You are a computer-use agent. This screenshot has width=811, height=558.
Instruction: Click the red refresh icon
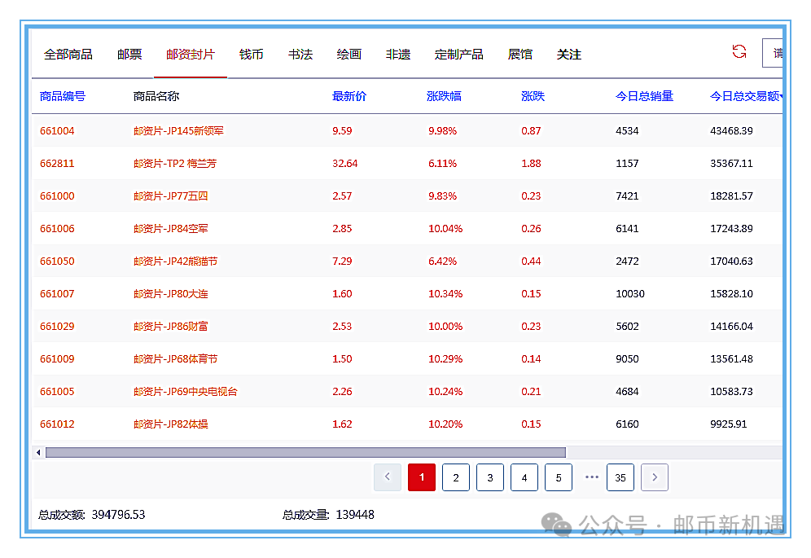(739, 51)
